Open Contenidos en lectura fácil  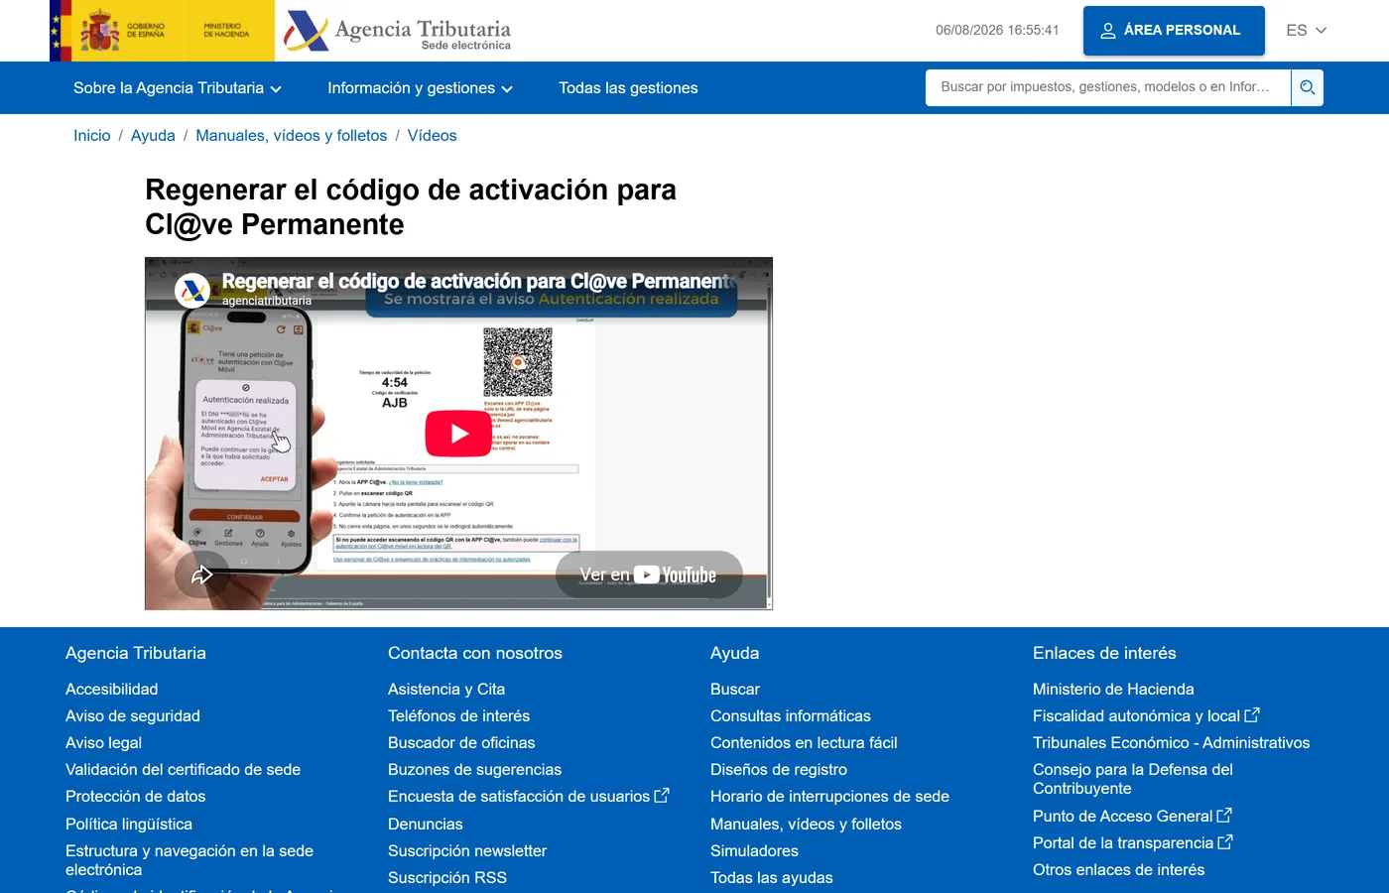804,742
